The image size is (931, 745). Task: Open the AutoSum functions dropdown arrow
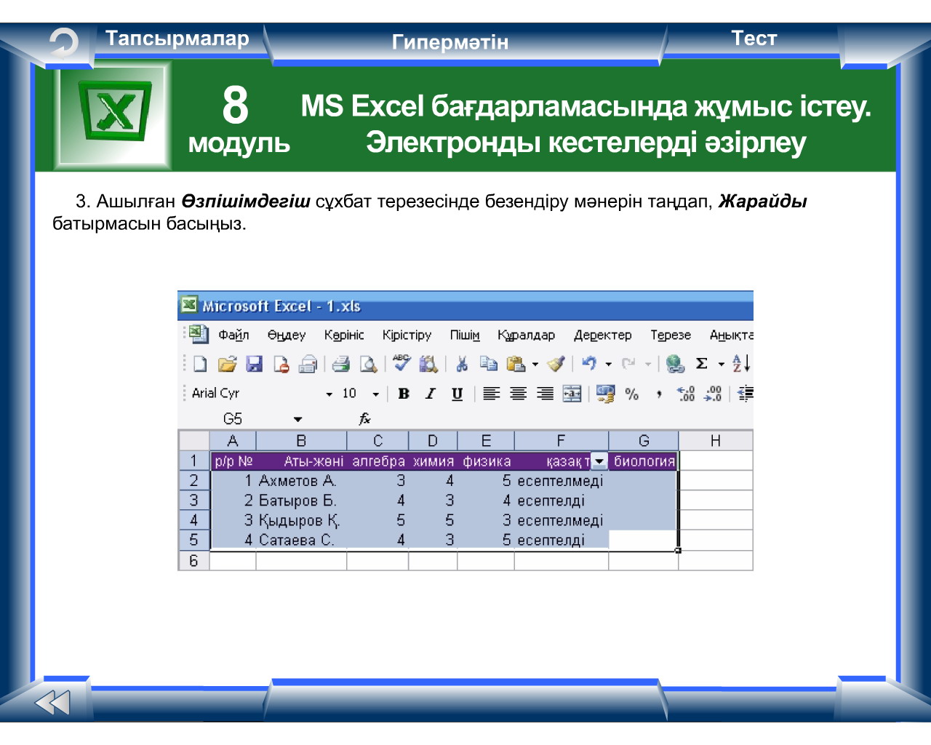(721, 364)
